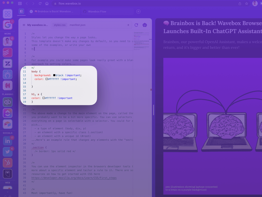Viewport: 262px width, 197px height.
Task: Open the My wavebox.io hamburger menu
Action: (24, 25)
